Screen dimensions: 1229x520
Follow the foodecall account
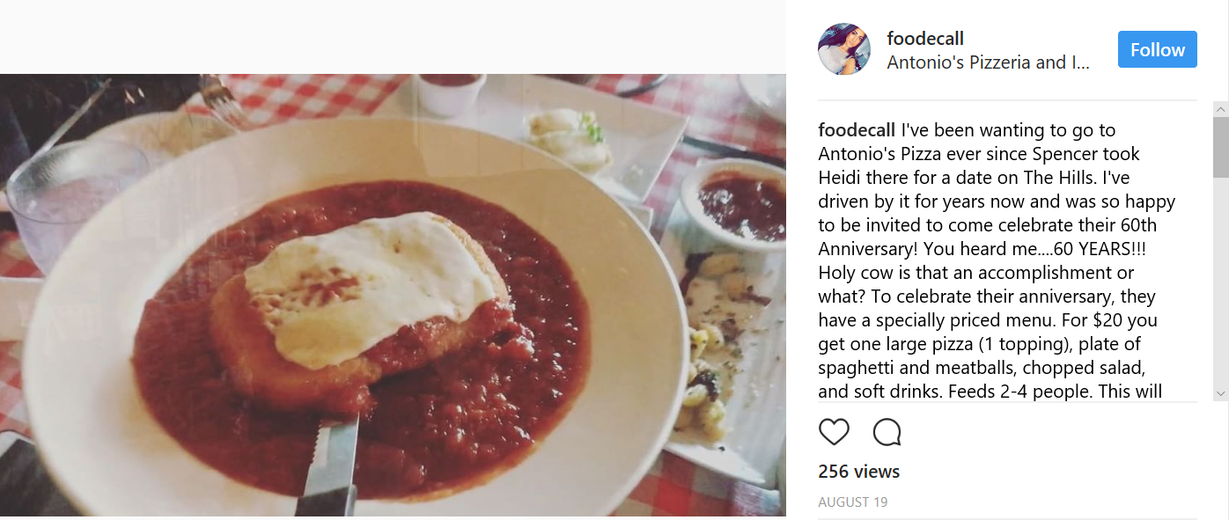pyautogui.click(x=1157, y=49)
